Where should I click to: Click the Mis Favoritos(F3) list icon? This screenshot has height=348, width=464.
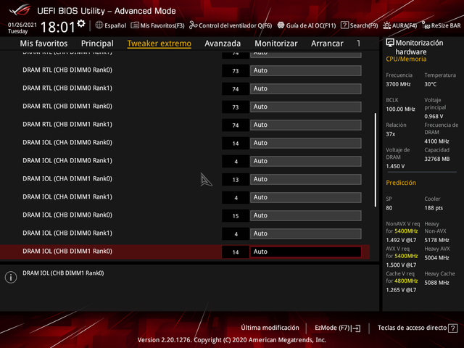tap(135, 25)
